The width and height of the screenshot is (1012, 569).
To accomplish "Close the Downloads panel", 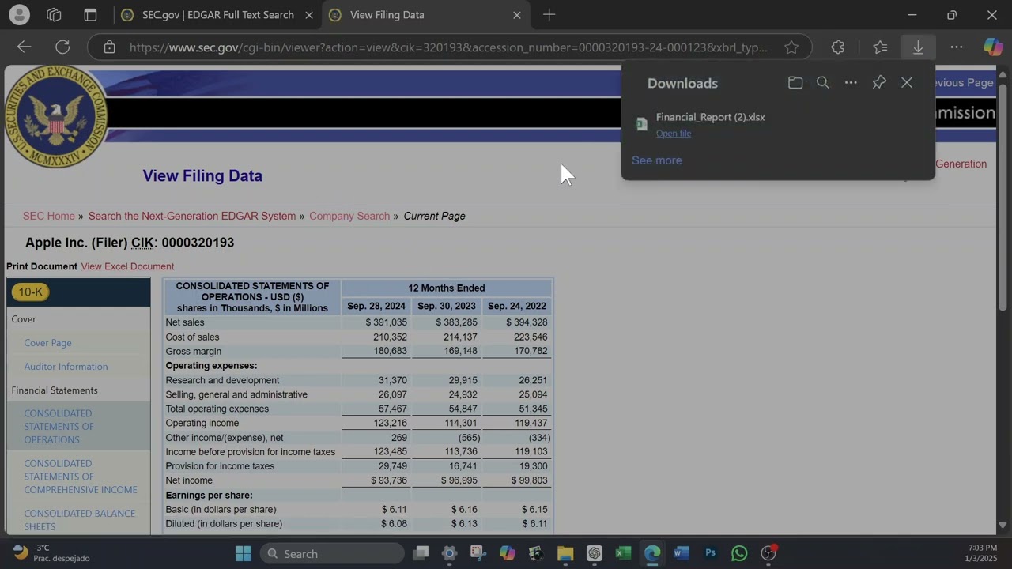I will [x=907, y=83].
